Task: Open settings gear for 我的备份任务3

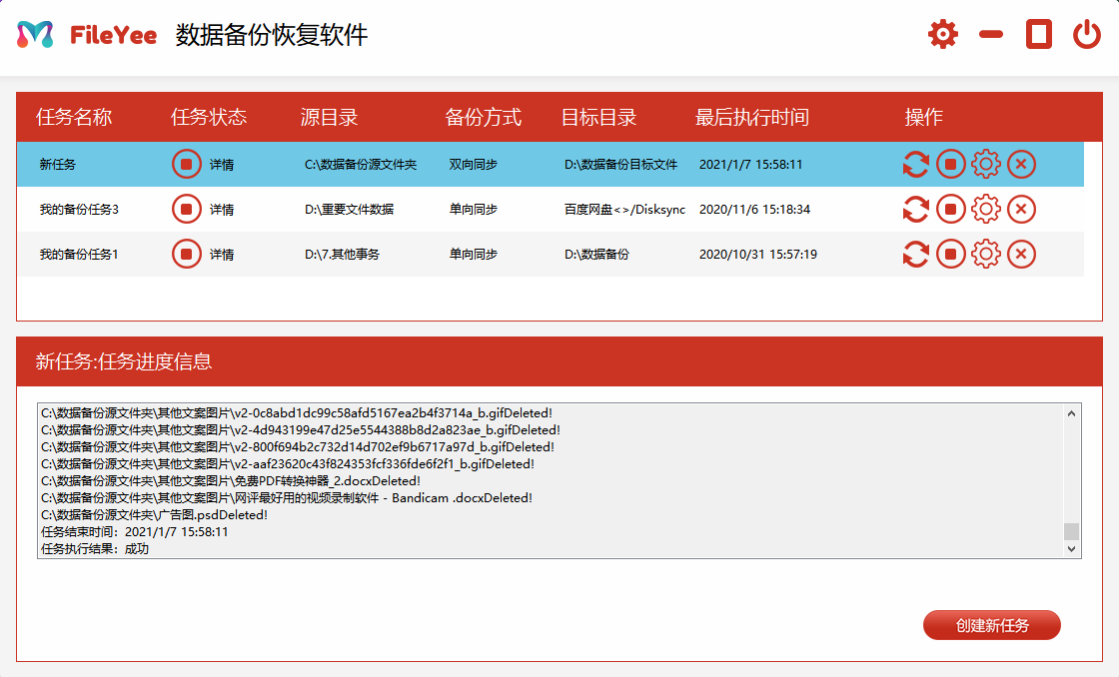Action: tap(986, 209)
